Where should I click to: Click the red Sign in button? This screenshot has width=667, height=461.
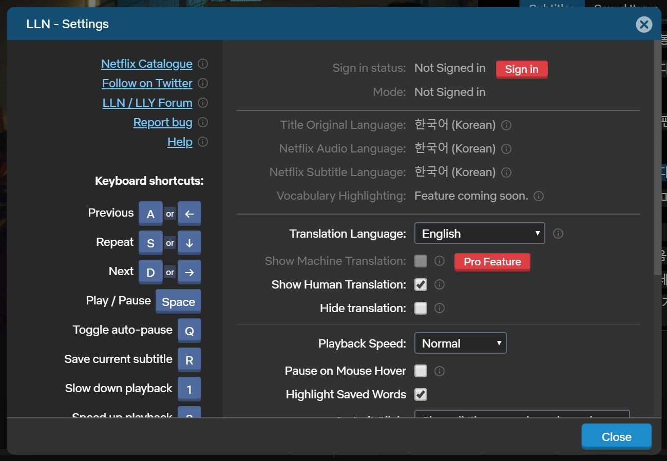point(521,69)
